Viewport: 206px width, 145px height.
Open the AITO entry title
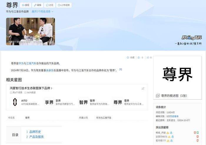pyautogui.click(x=24, y=101)
